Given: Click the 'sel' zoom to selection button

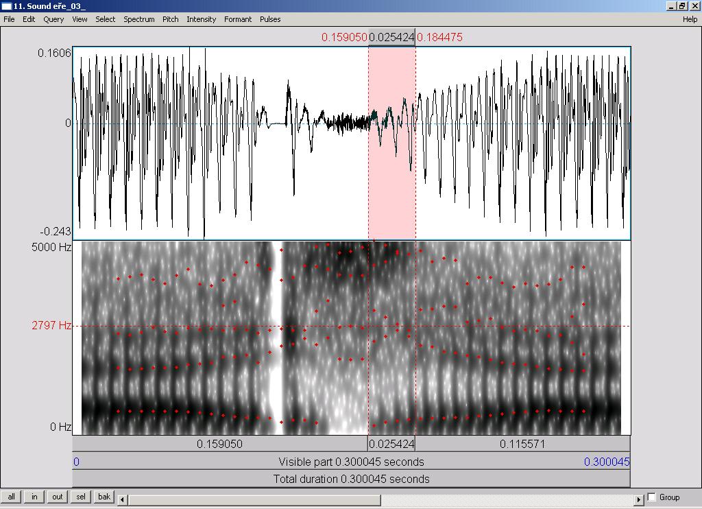Looking at the screenshot, I should click(81, 497).
